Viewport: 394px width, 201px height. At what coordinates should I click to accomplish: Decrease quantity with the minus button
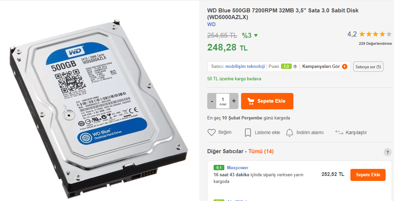coord(212,101)
